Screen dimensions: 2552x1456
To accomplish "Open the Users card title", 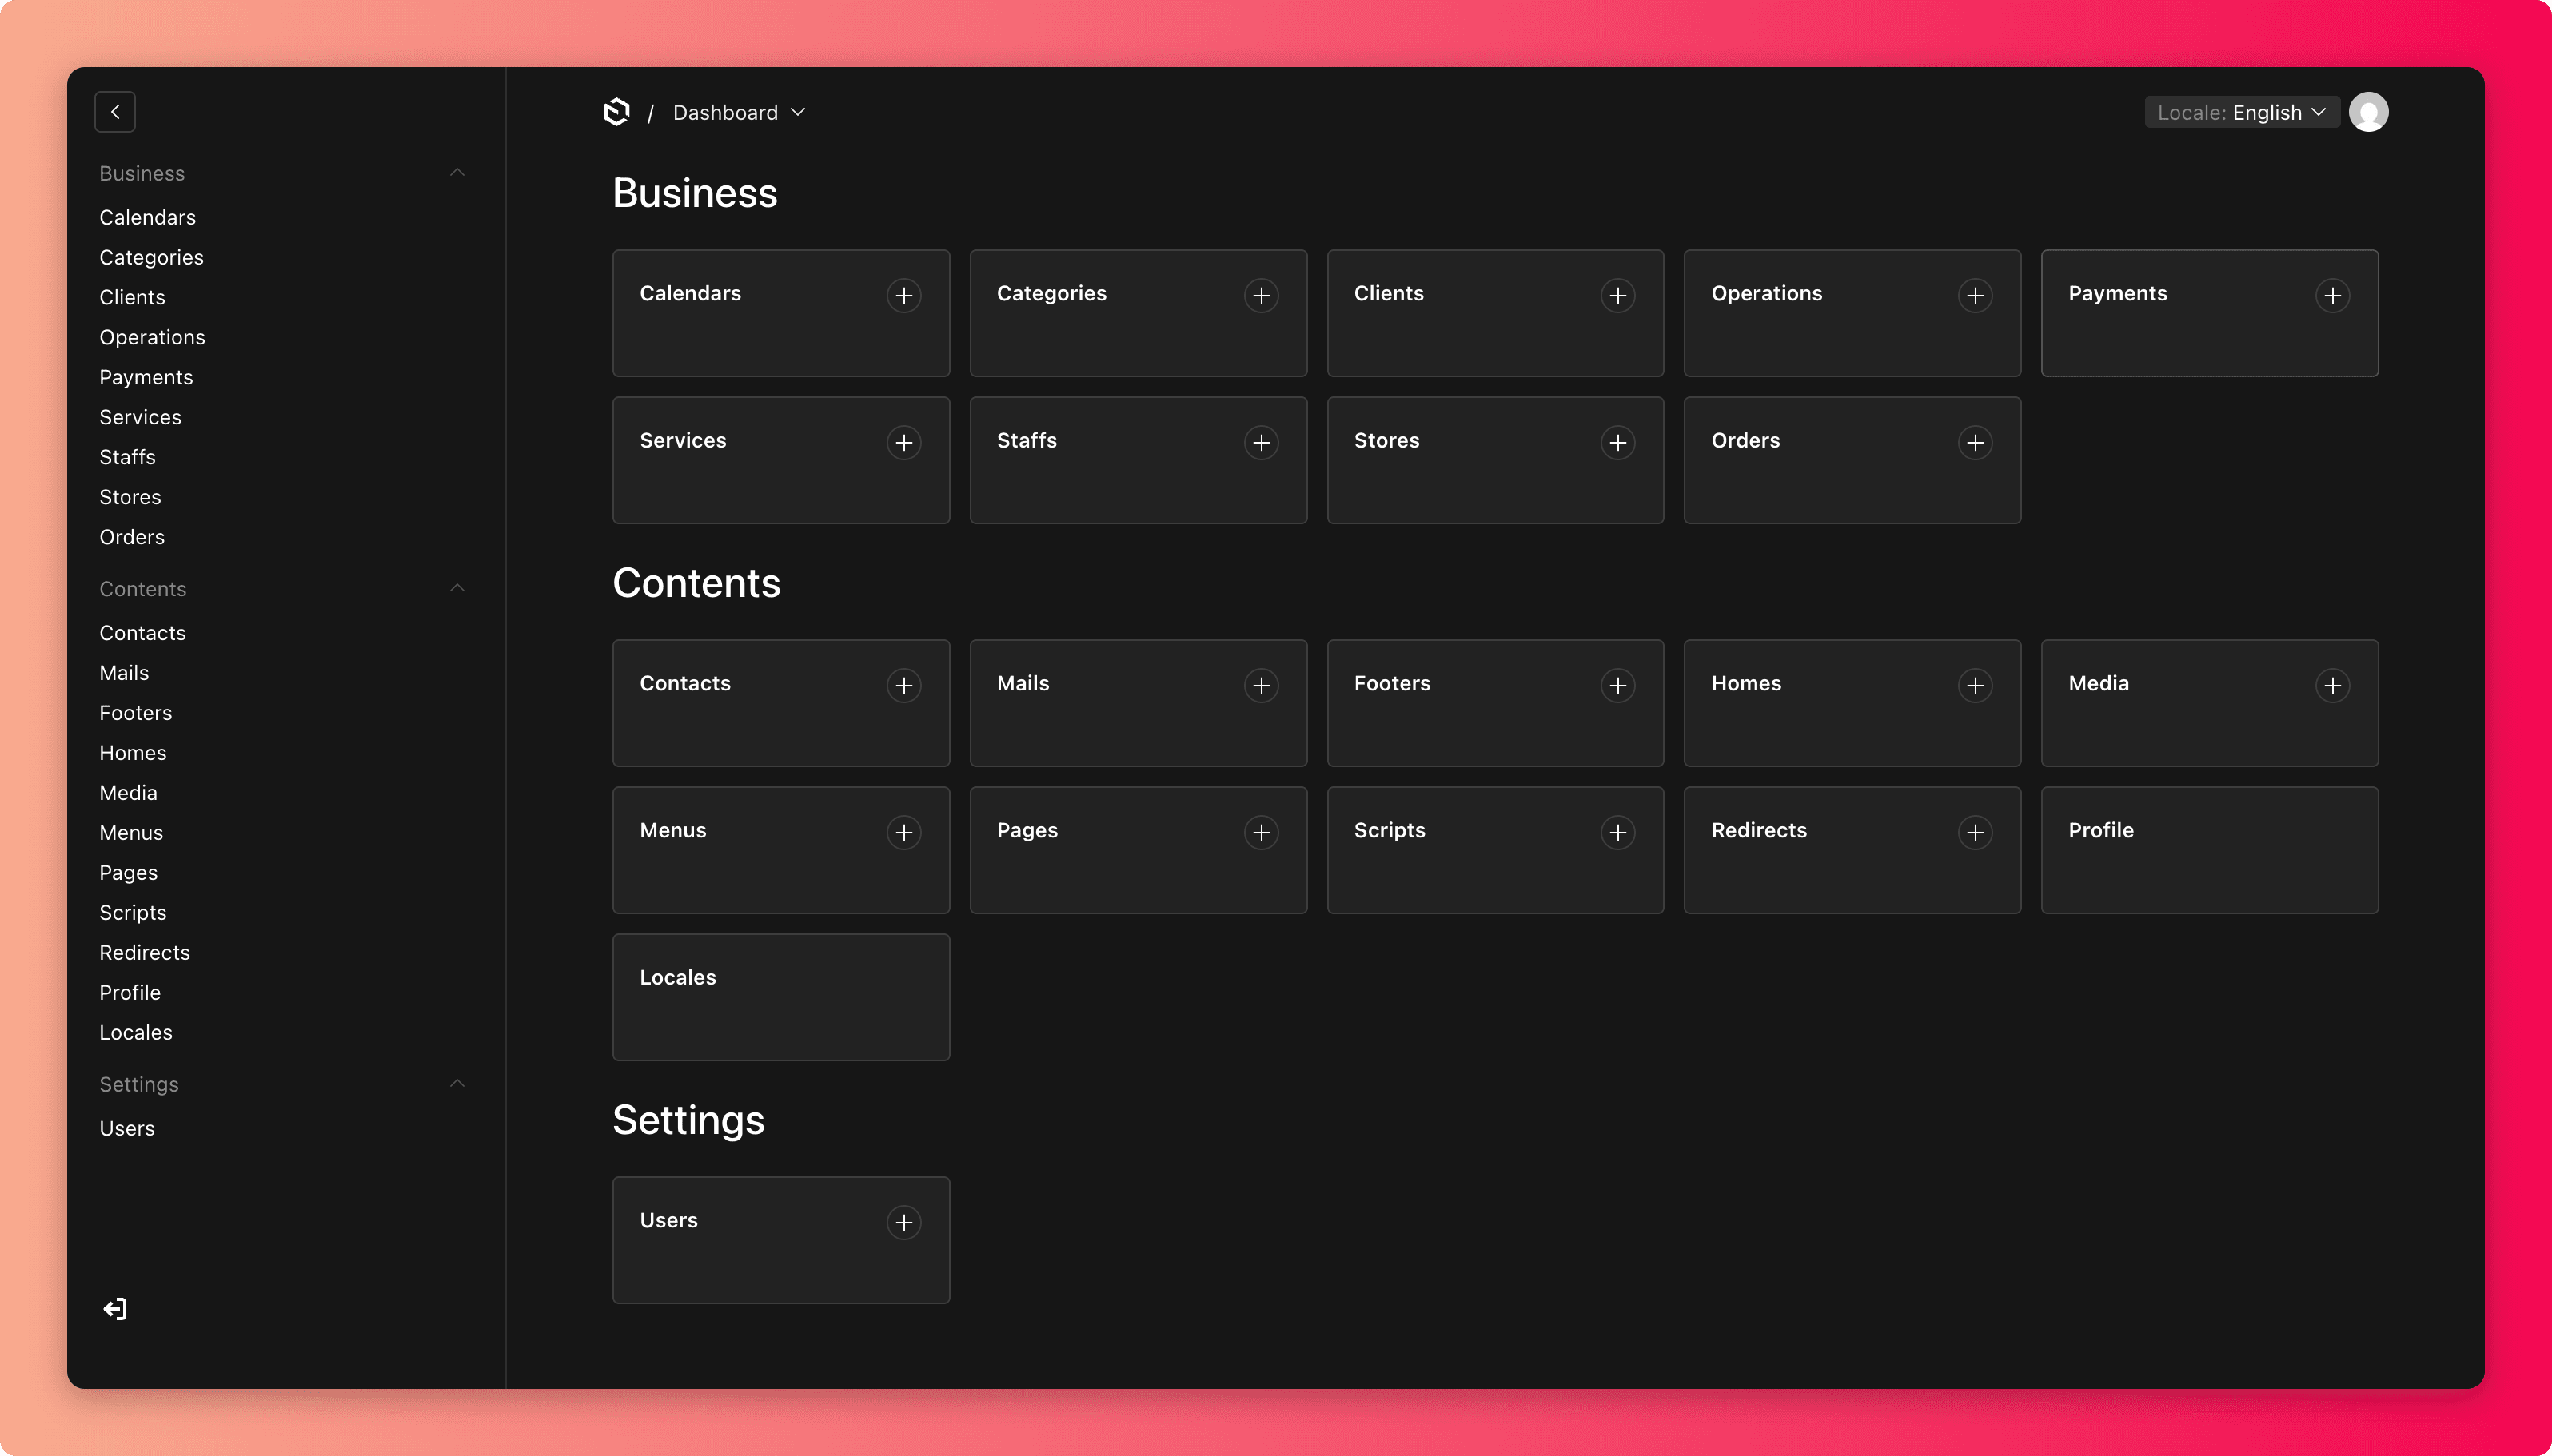I will click(x=668, y=1221).
